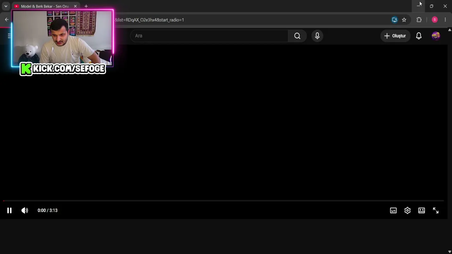Switch to theater mode
The height and width of the screenshot is (254, 452).
tap(422, 210)
